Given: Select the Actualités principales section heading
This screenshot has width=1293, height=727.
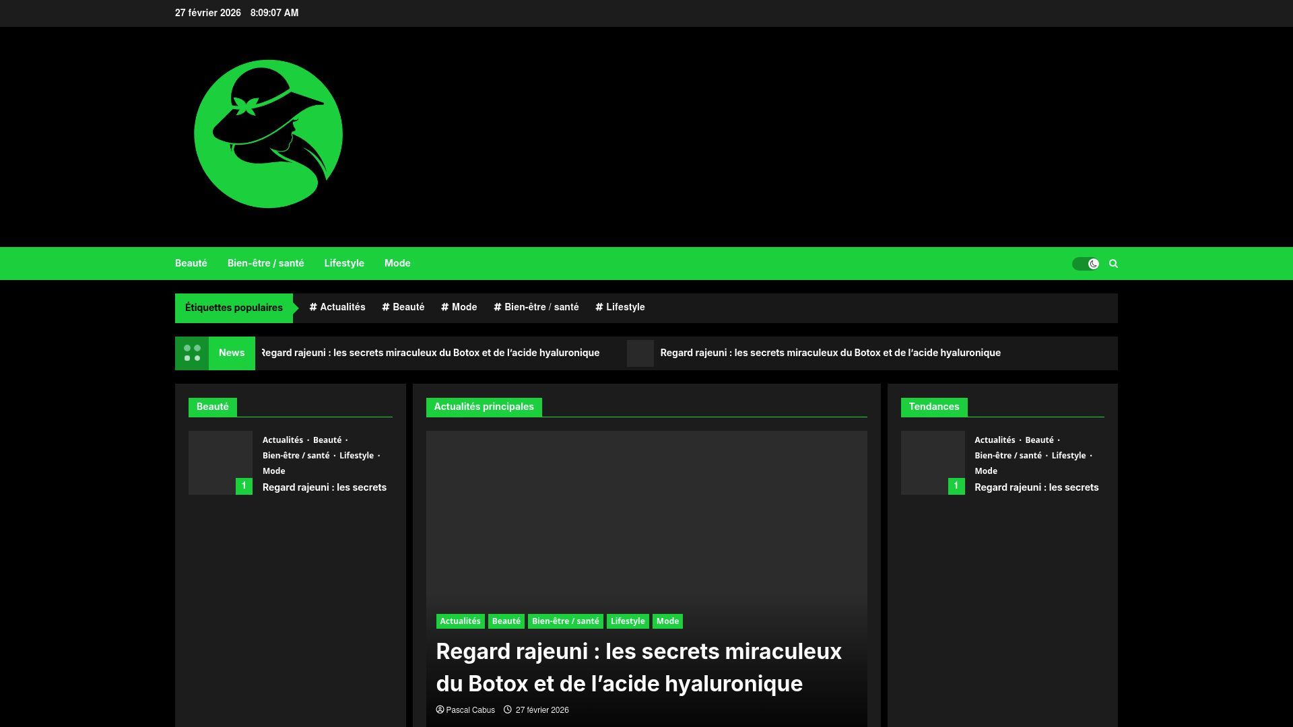Looking at the screenshot, I should click(x=484, y=407).
